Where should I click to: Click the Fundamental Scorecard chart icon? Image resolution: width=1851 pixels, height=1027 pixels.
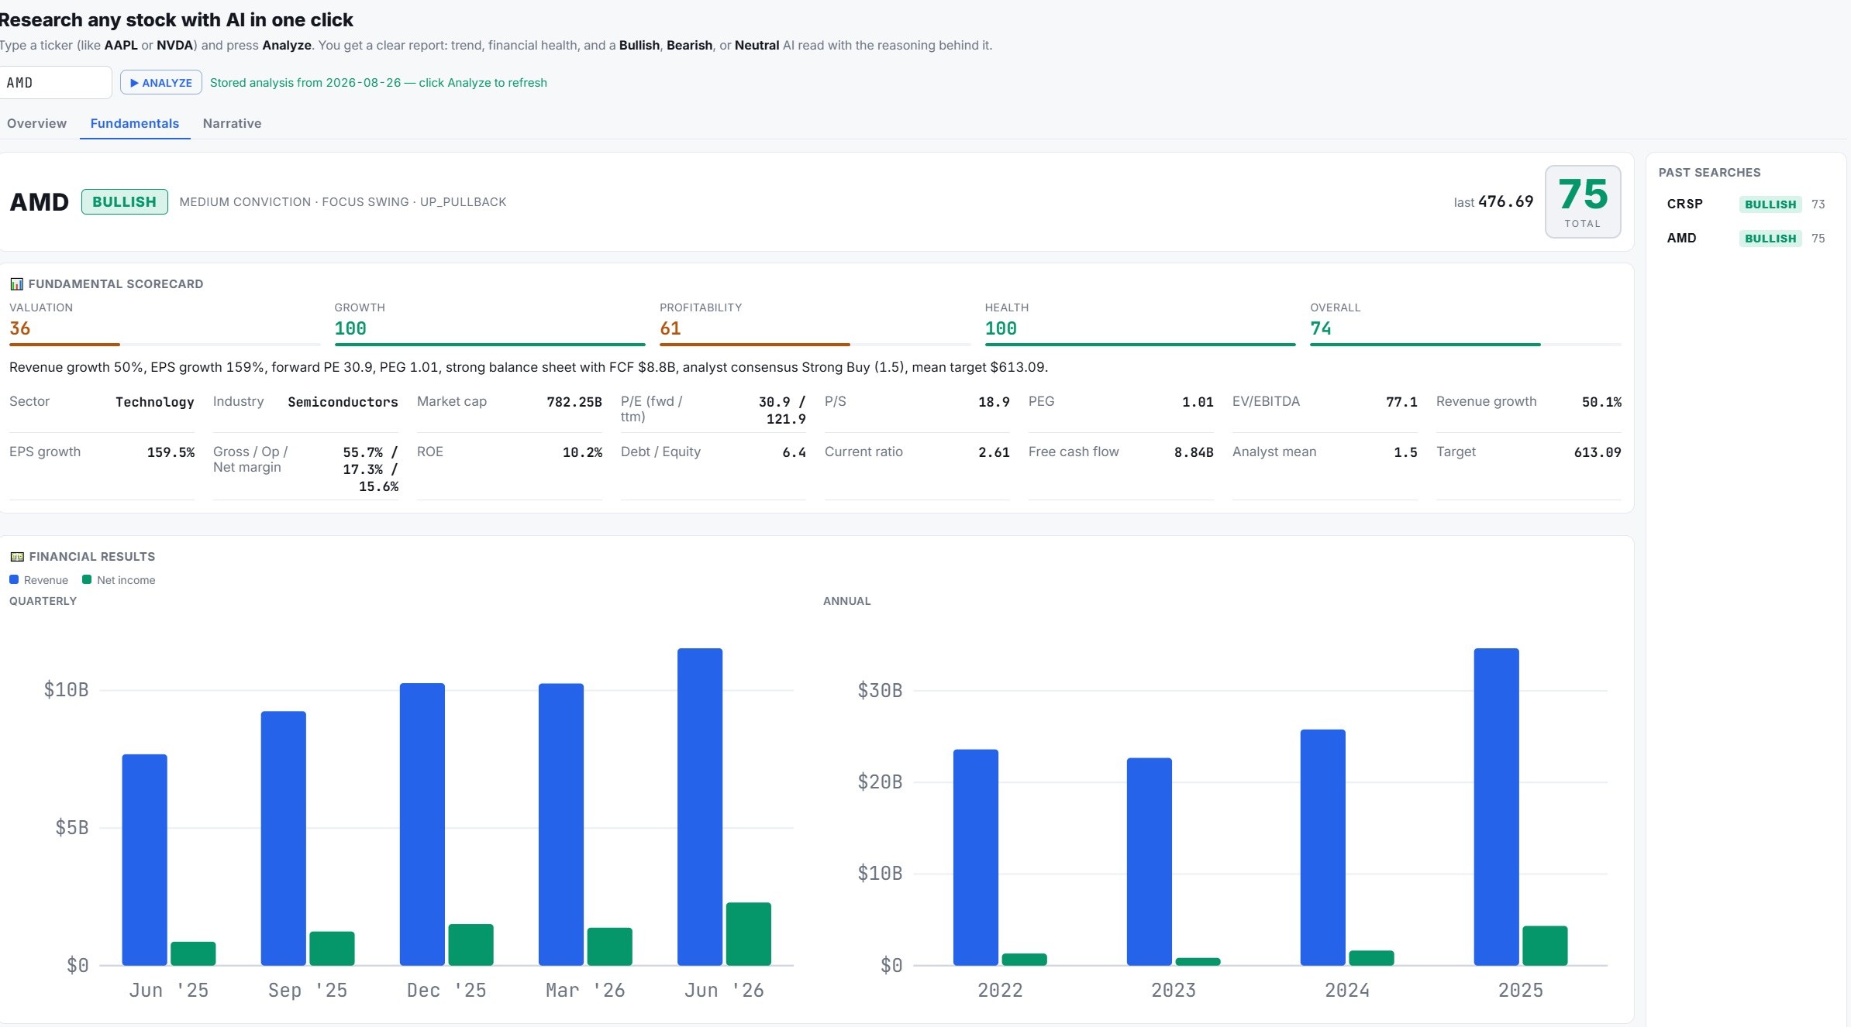(16, 284)
